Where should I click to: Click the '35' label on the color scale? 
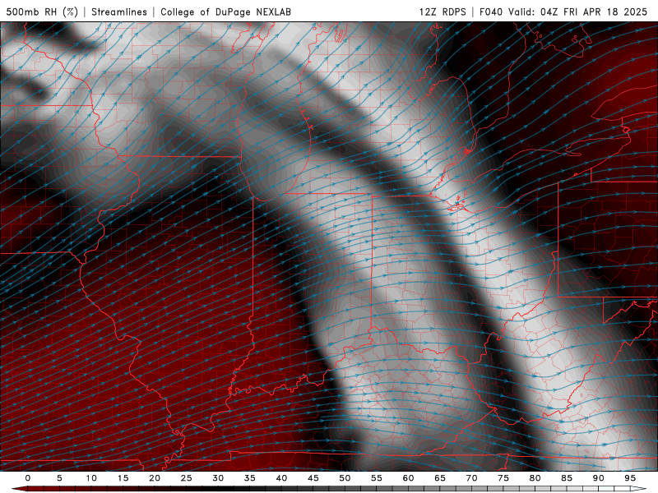(250, 478)
